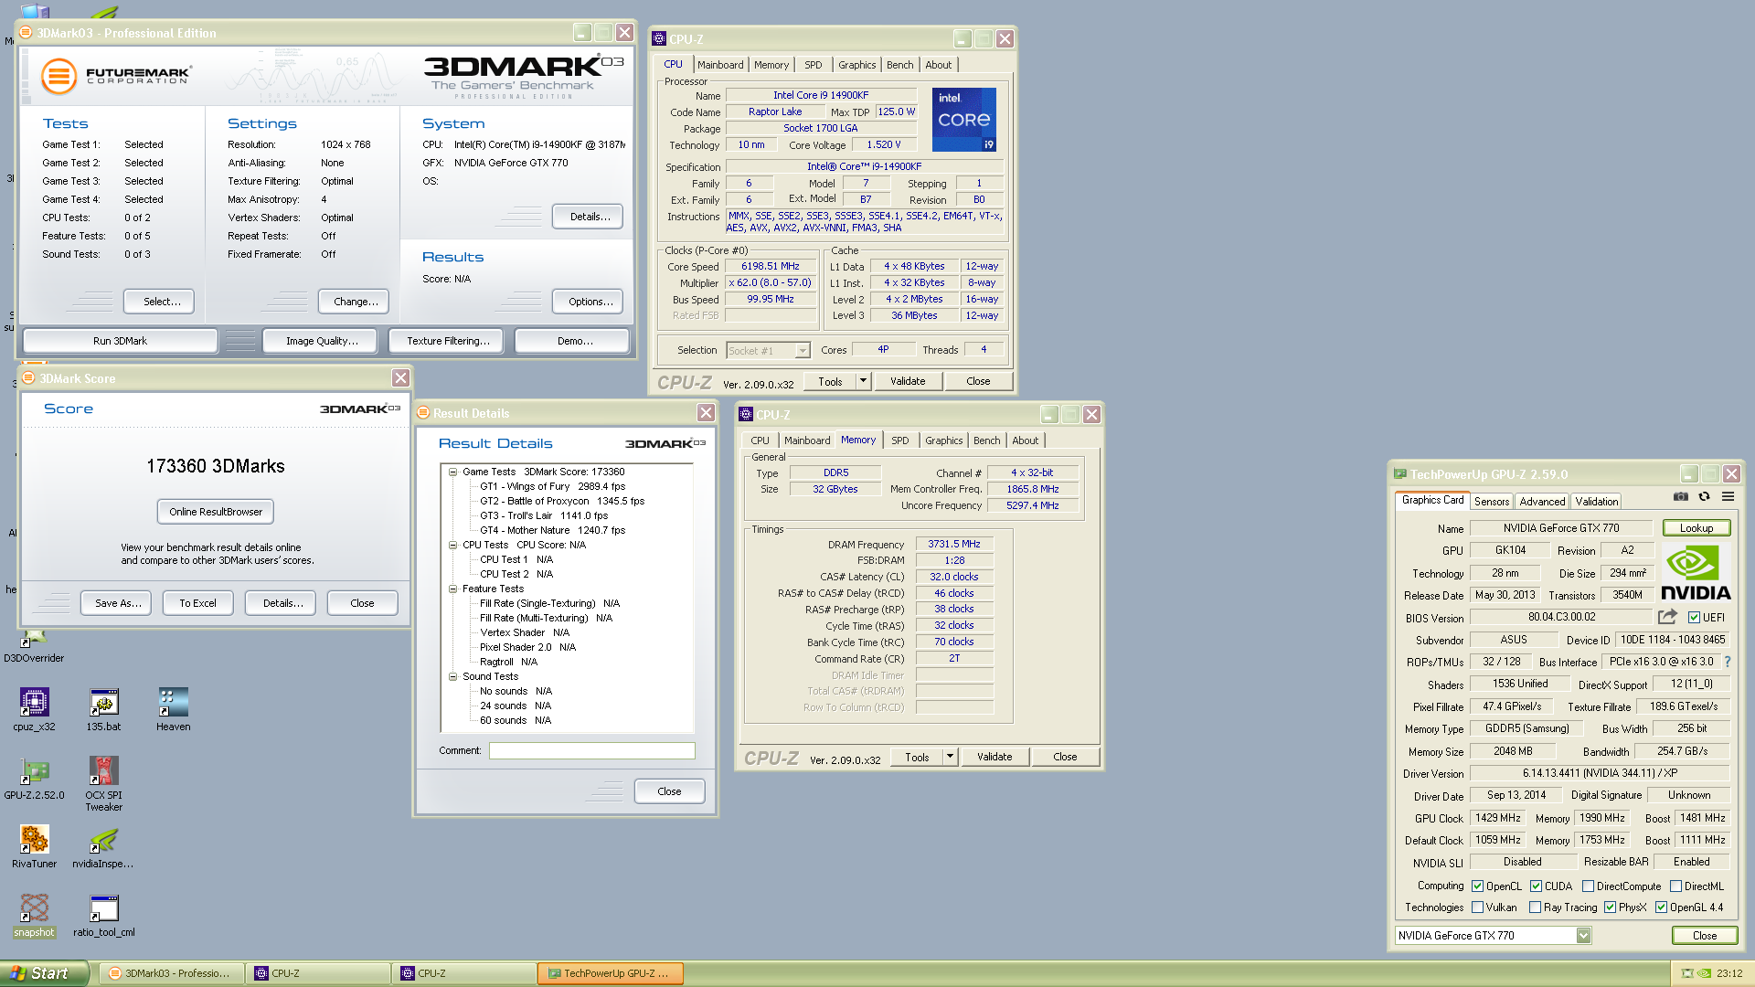Screen dimensions: 1755x987
Task: Open the Advanced tab in GPU-Z
Action: [x=1542, y=502]
